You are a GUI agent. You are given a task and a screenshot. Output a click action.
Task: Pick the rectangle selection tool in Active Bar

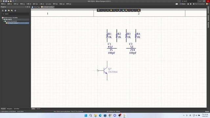(x=105, y=10)
